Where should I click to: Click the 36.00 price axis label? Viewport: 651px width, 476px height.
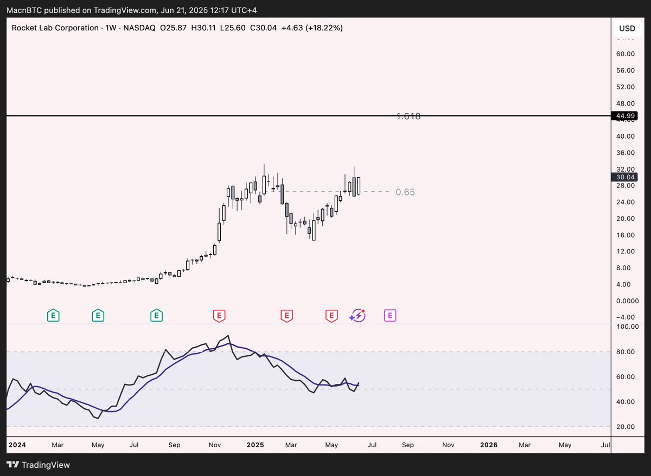point(626,153)
